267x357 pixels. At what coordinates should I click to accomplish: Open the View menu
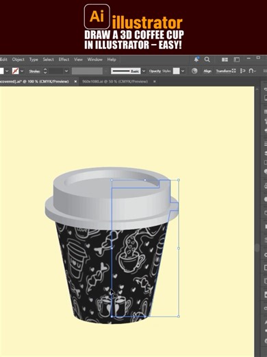pos(78,60)
